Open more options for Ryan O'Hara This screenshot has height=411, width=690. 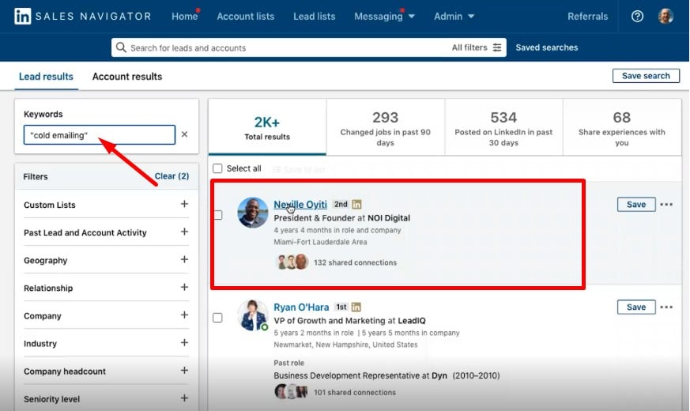click(x=666, y=307)
